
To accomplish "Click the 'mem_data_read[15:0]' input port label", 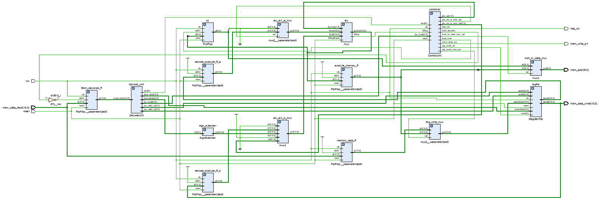I will [16, 108].
